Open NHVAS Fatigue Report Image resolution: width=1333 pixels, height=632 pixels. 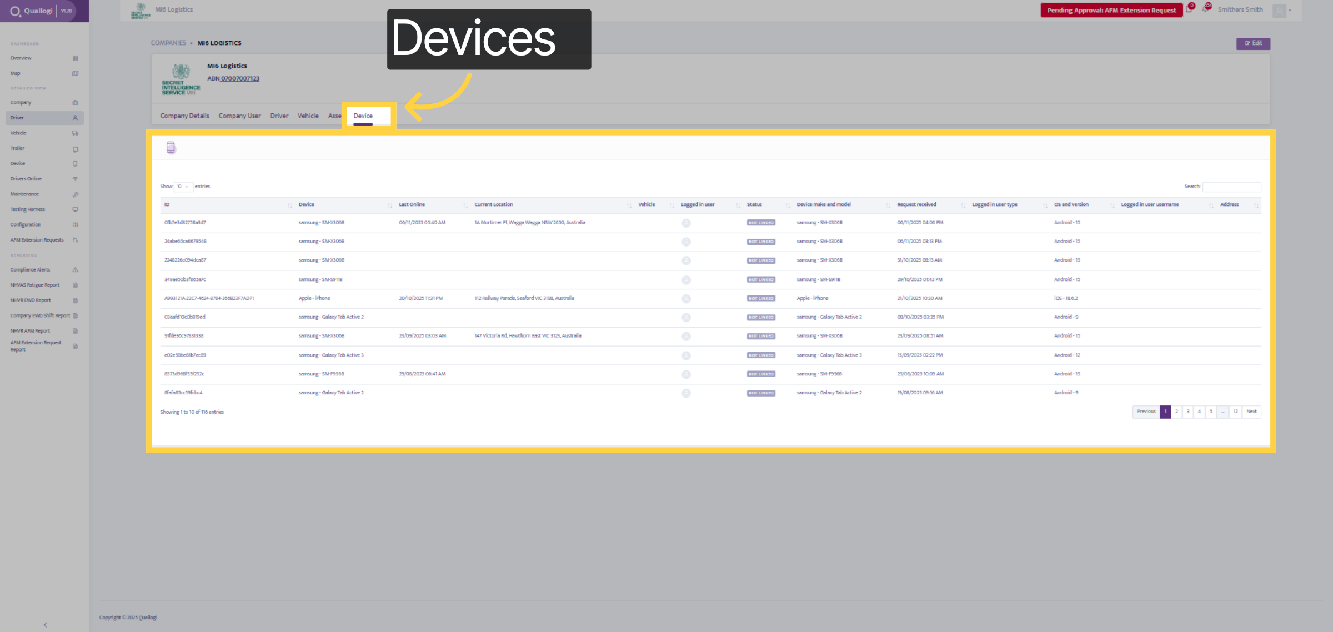coord(44,285)
